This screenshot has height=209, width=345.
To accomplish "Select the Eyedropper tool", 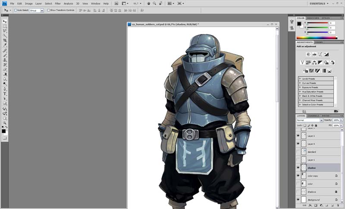I will pos(5,45).
